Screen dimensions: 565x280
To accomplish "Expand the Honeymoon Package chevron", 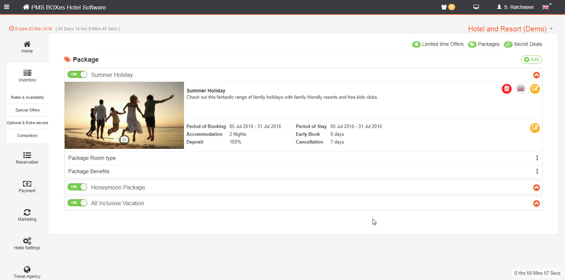I will [536, 188].
